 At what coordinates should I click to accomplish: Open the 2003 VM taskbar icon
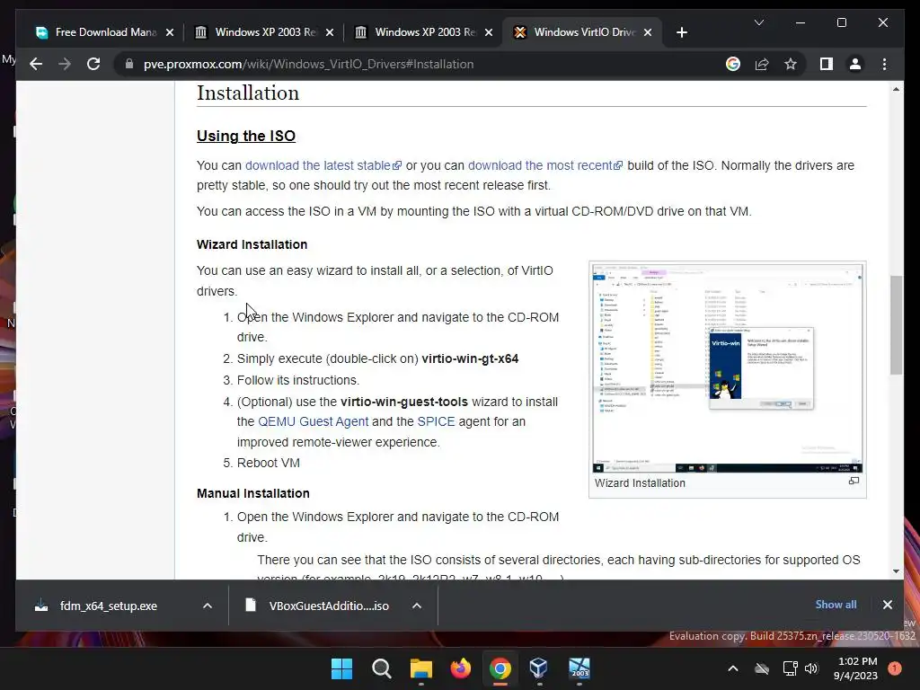[579, 668]
